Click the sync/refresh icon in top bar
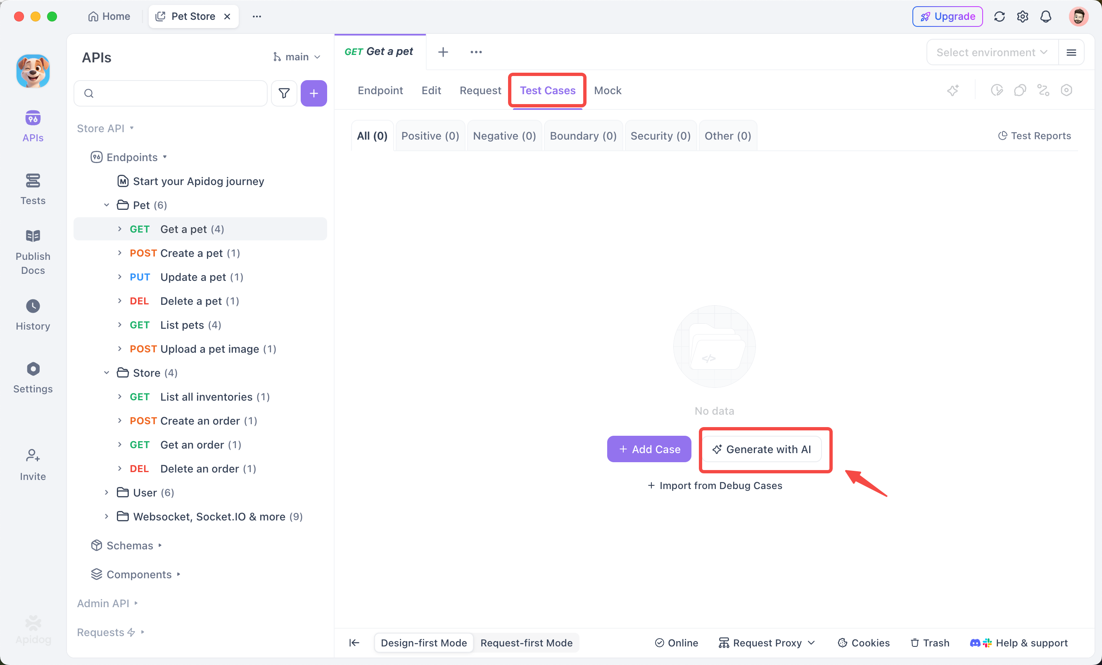 [x=1000, y=16]
